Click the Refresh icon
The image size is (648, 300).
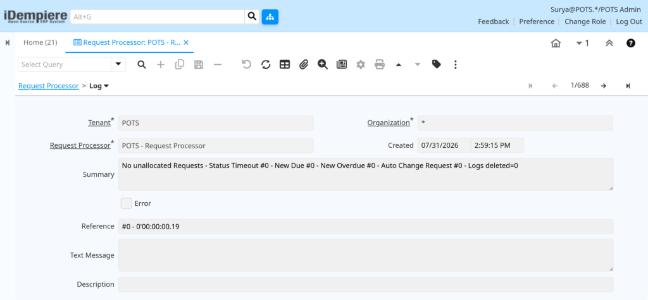[x=266, y=64]
